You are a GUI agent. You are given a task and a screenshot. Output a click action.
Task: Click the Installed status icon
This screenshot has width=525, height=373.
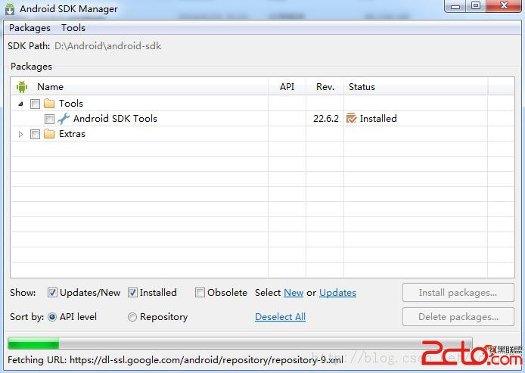[351, 118]
